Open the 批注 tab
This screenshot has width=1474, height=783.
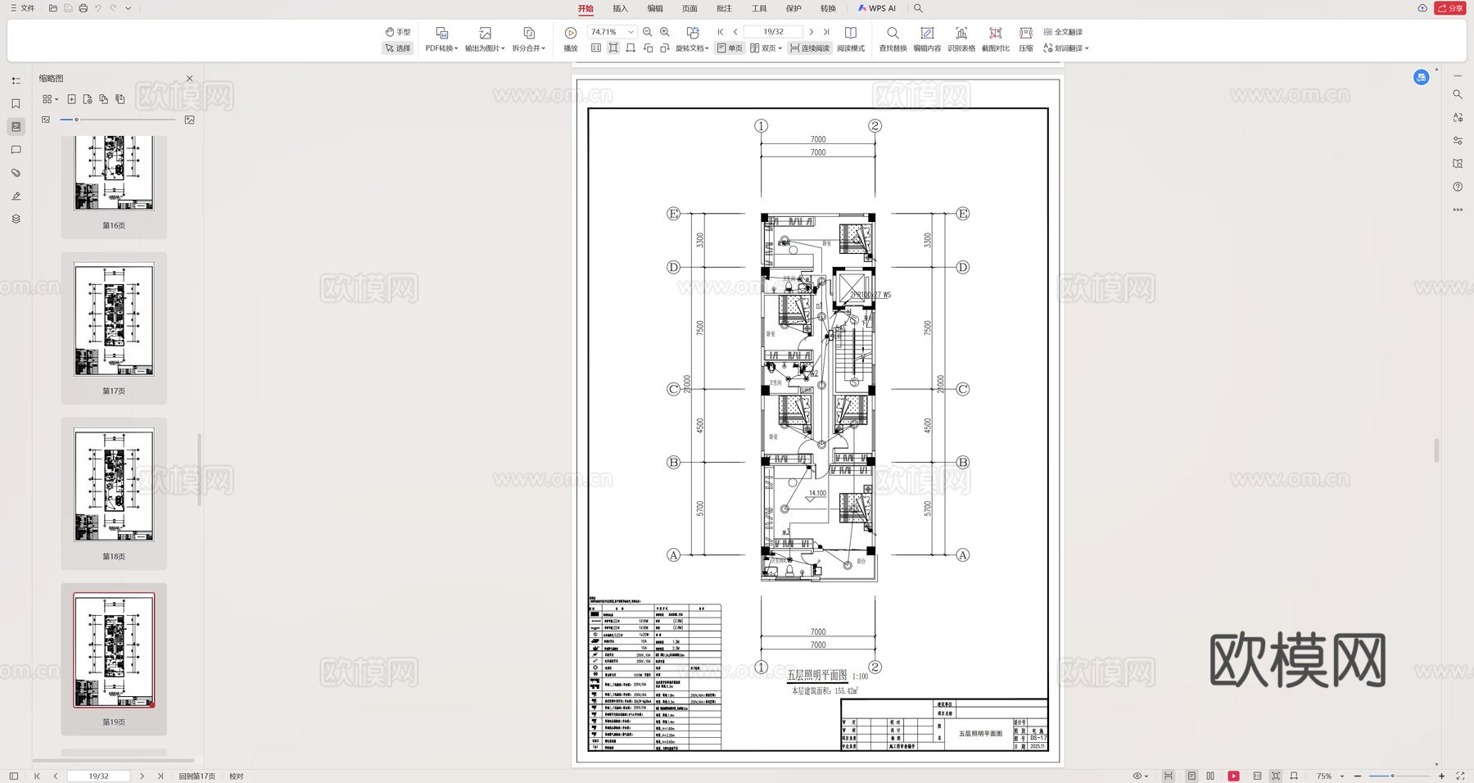coord(724,8)
